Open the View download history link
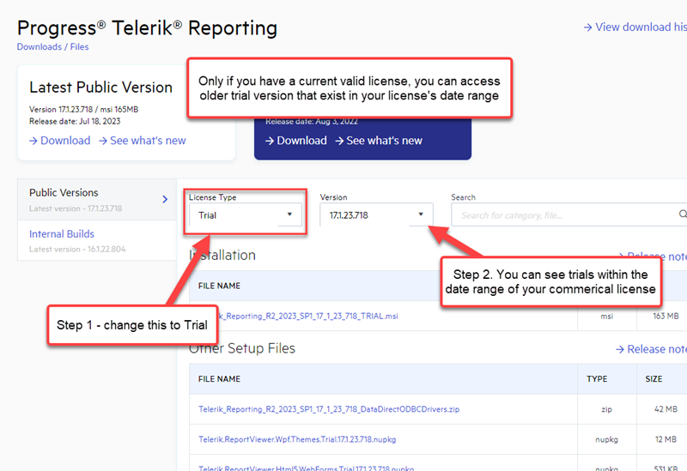687x471 pixels. (x=635, y=27)
